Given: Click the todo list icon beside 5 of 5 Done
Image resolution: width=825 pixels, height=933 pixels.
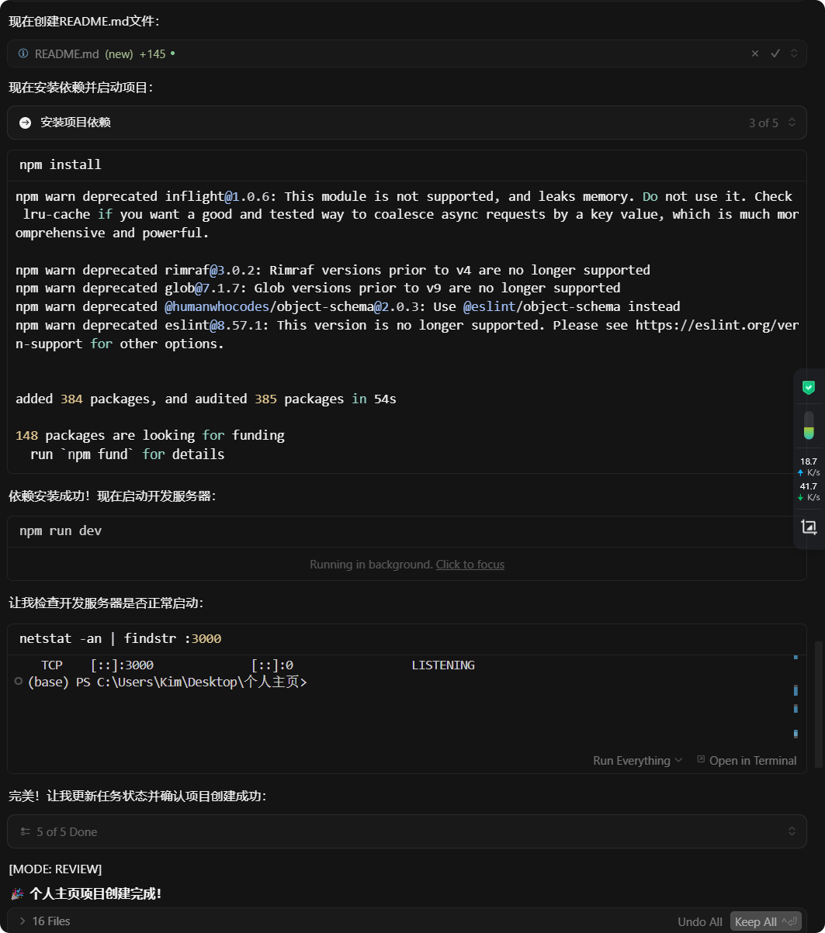Looking at the screenshot, I should click(26, 831).
